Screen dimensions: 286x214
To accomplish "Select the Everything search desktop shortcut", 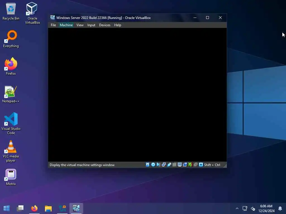I will (11, 39).
